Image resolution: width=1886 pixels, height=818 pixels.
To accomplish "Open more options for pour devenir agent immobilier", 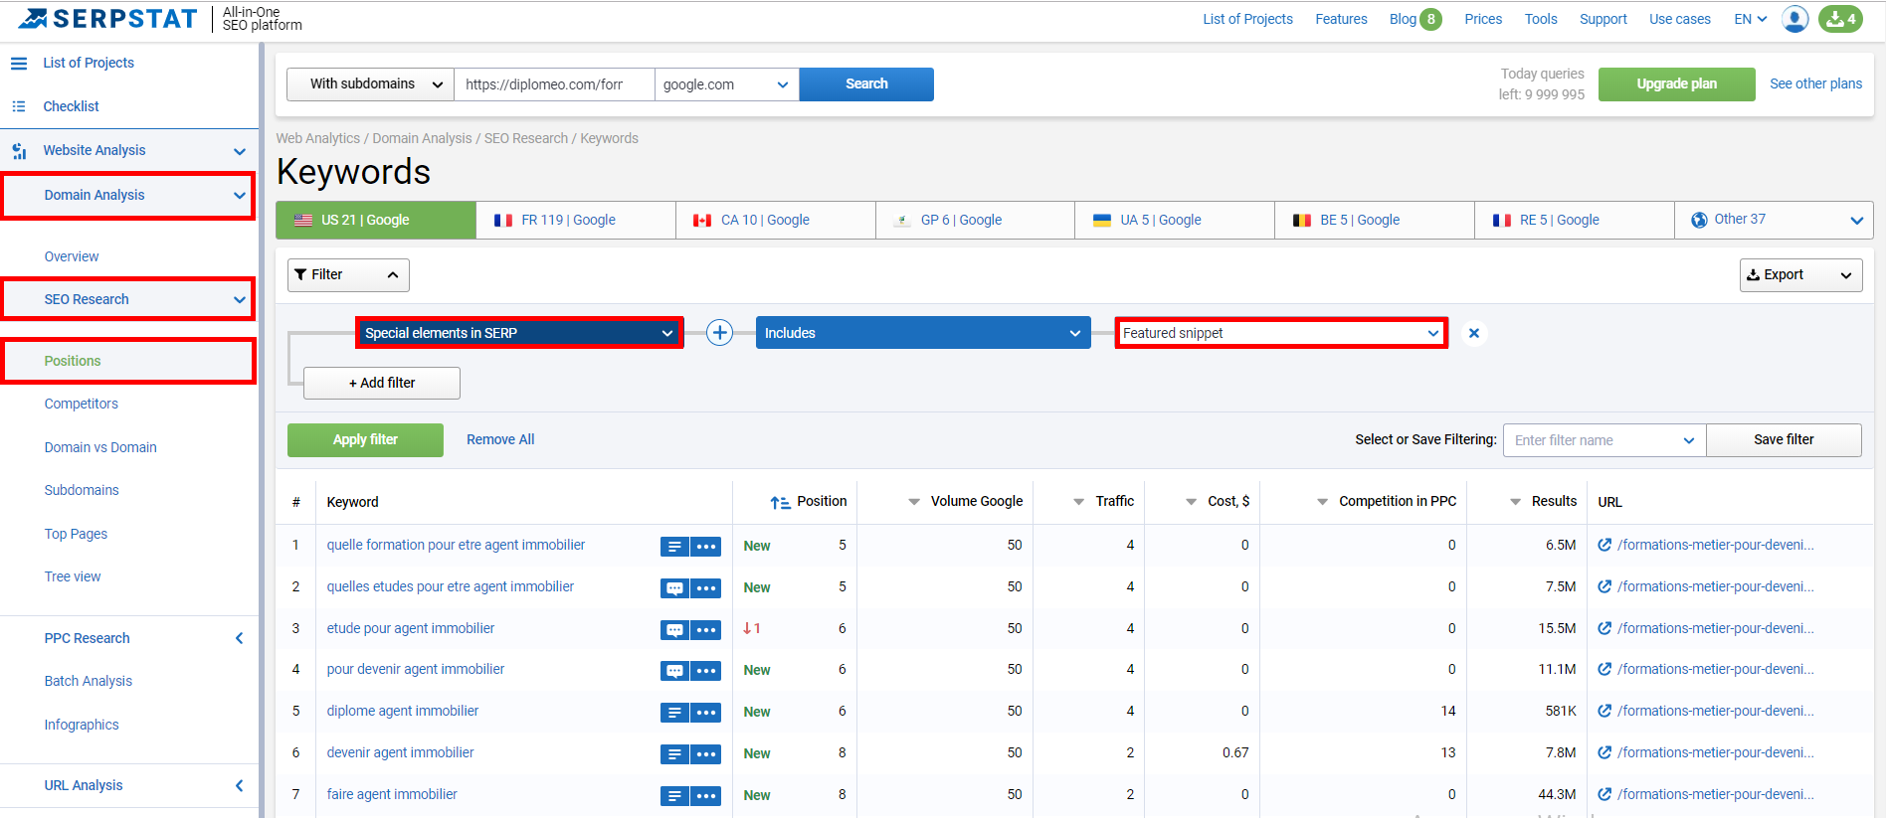I will pyautogui.click(x=706, y=671).
